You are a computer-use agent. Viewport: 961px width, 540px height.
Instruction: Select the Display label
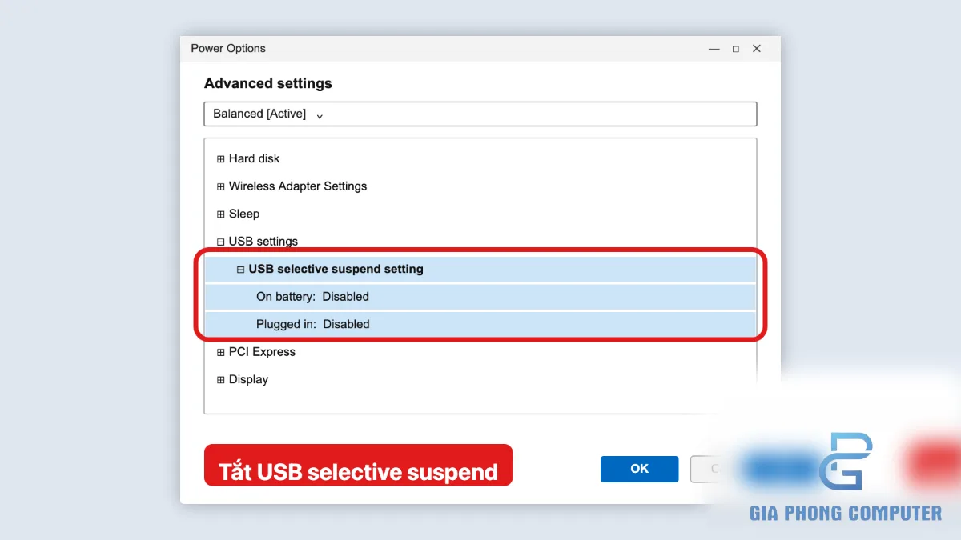coord(248,379)
